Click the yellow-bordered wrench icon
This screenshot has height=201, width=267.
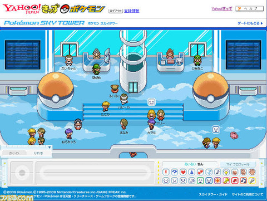[252, 180]
